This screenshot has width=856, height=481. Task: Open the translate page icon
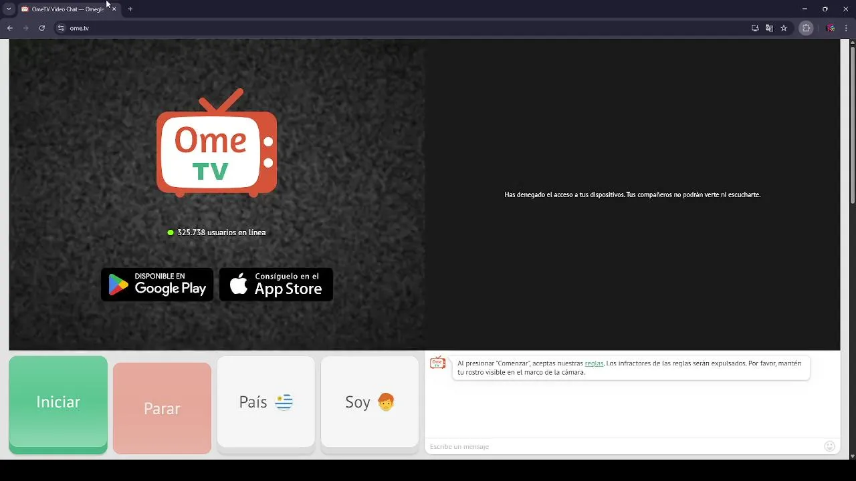(x=769, y=28)
